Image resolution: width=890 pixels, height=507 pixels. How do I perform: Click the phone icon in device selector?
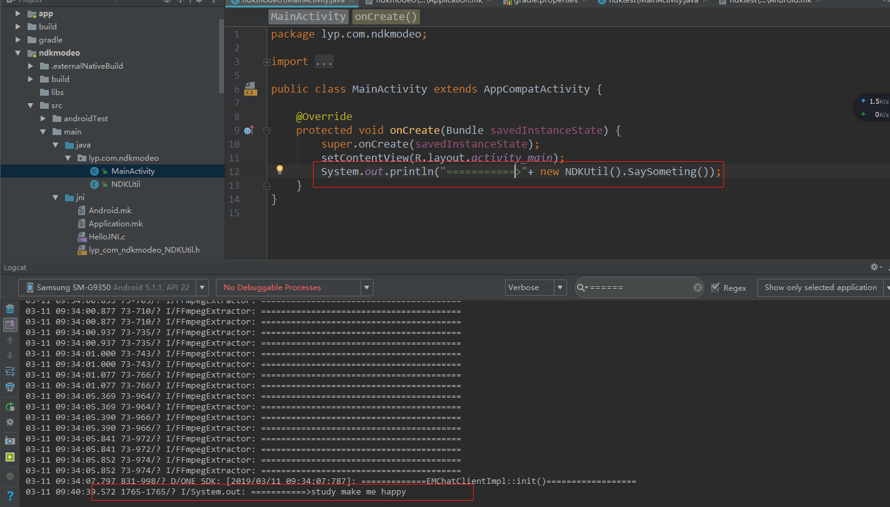(x=29, y=288)
